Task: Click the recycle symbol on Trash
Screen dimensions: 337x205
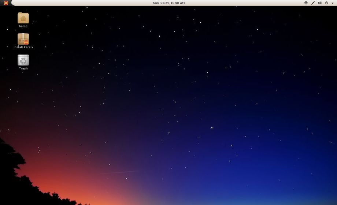Action: 23,60
